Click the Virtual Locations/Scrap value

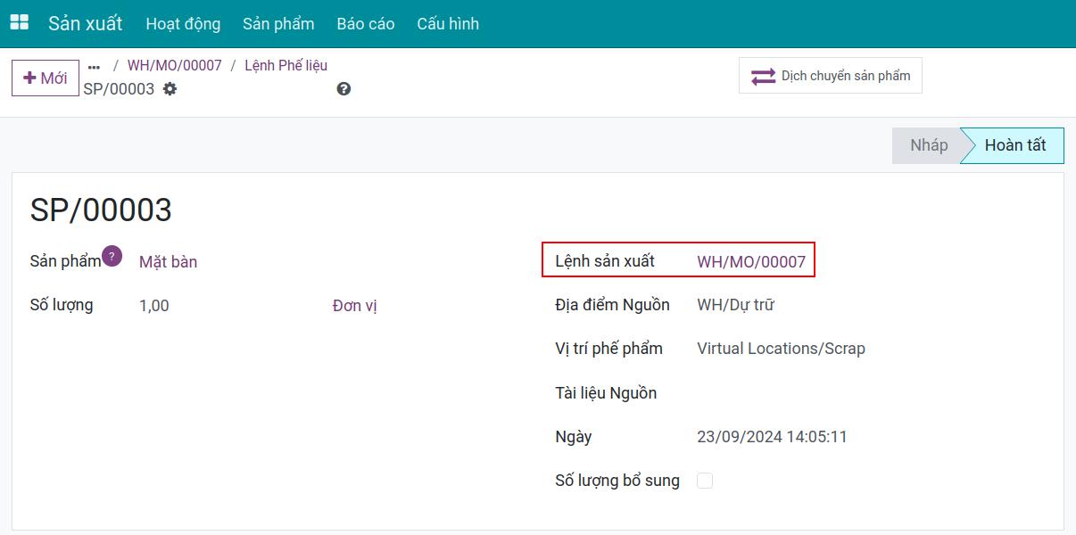pyautogui.click(x=781, y=349)
